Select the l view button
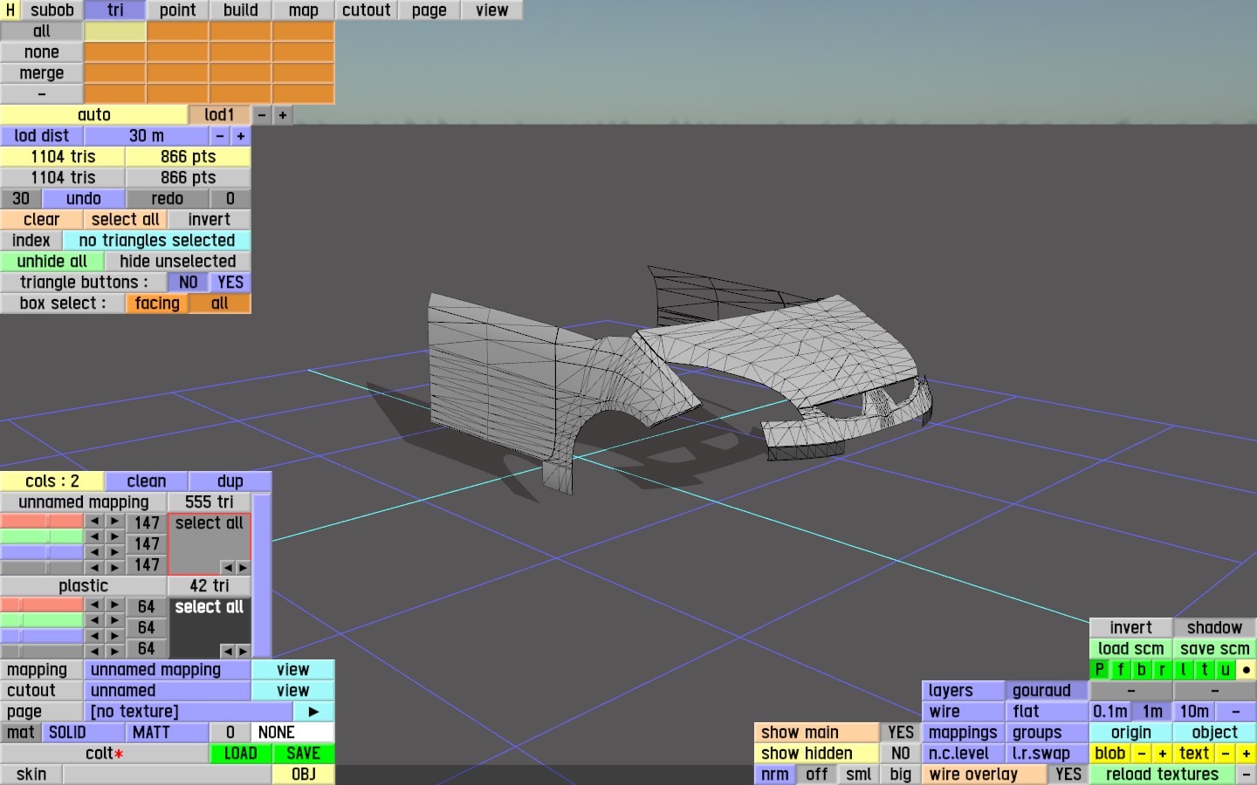The height and width of the screenshot is (785, 1257). (x=1184, y=670)
